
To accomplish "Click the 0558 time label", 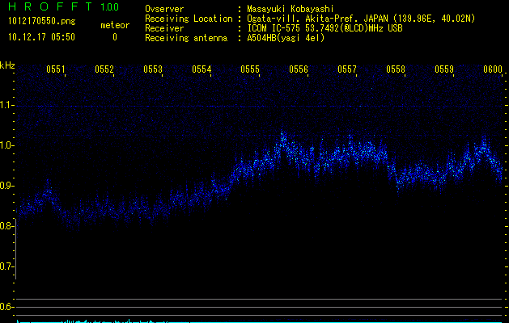I will [396, 70].
